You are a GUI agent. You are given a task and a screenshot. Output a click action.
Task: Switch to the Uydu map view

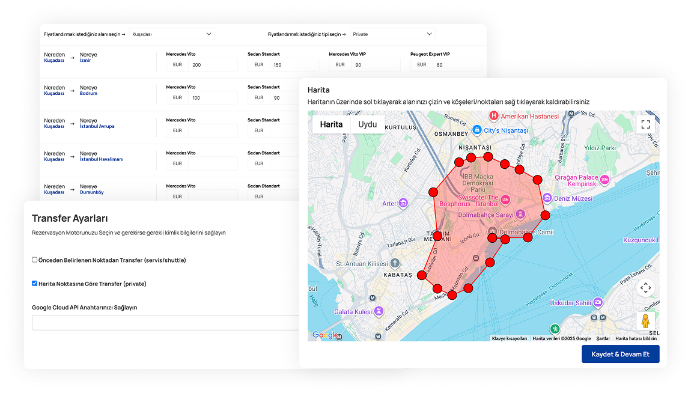click(x=368, y=124)
